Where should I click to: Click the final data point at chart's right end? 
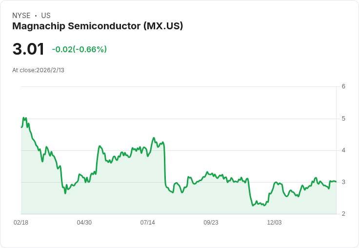pyautogui.click(x=336, y=182)
